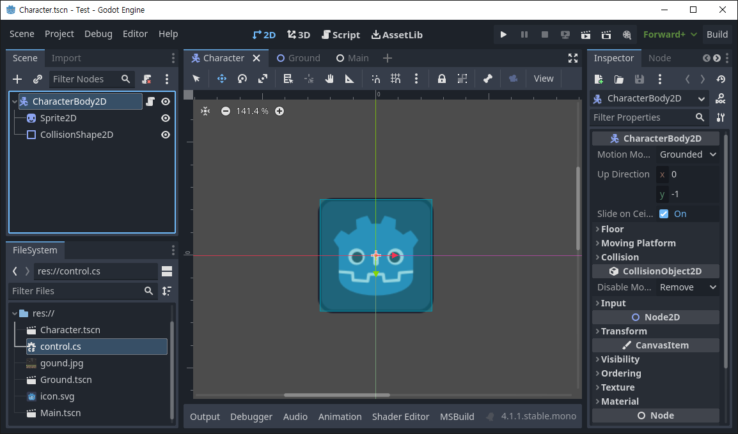
Task: Detach script icon in Scene dock
Action: 147,79
